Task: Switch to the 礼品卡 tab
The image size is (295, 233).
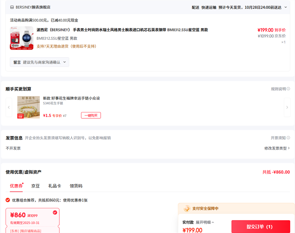Action: (x=55, y=186)
